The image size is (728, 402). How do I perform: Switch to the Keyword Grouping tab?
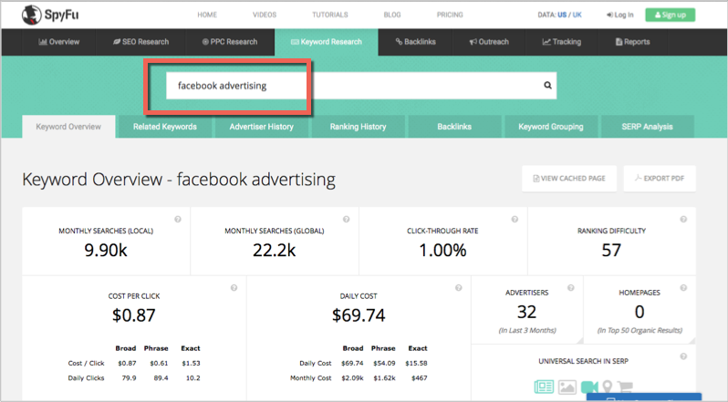pos(551,127)
